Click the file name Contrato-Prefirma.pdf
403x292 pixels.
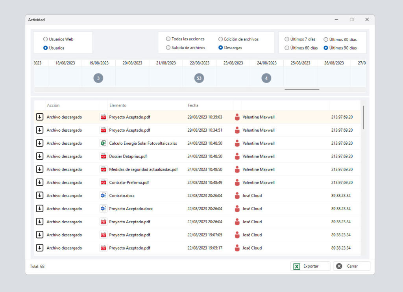pyautogui.click(x=129, y=182)
